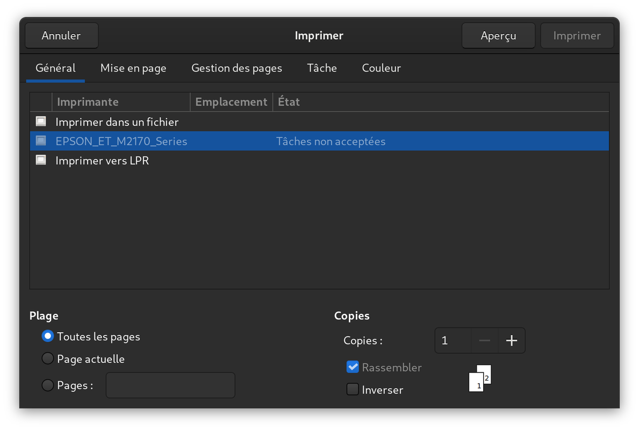Screen dimensions: 639x430
Task: Enable the Inverser checkbox
Action: (353, 389)
